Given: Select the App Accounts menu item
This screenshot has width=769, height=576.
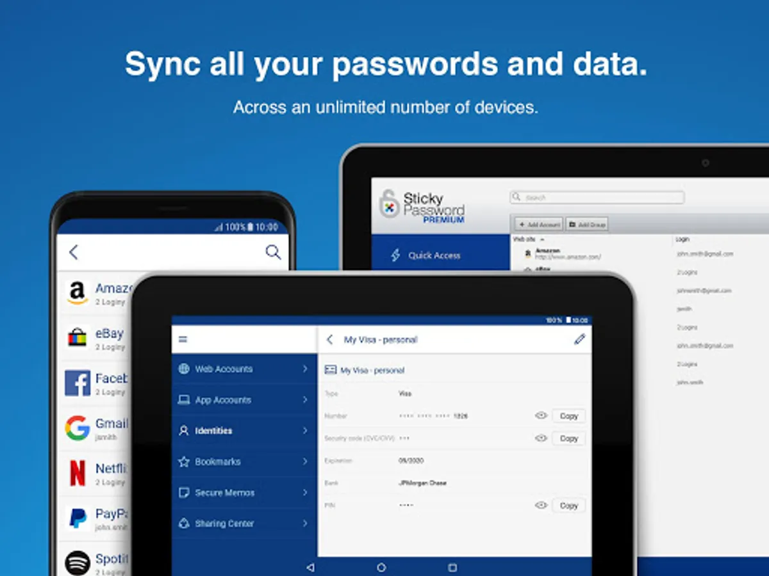Looking at the screenshot, I should [244, 400].
